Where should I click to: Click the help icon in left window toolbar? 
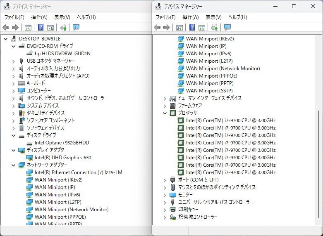click(41, 28)
